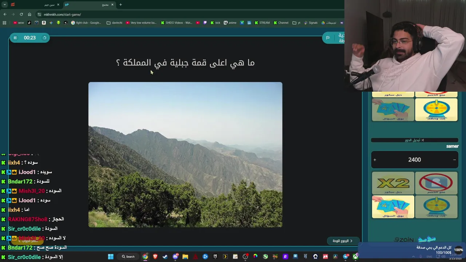
Task: View site information icon in address bar
Action: [x=39, y=15]
